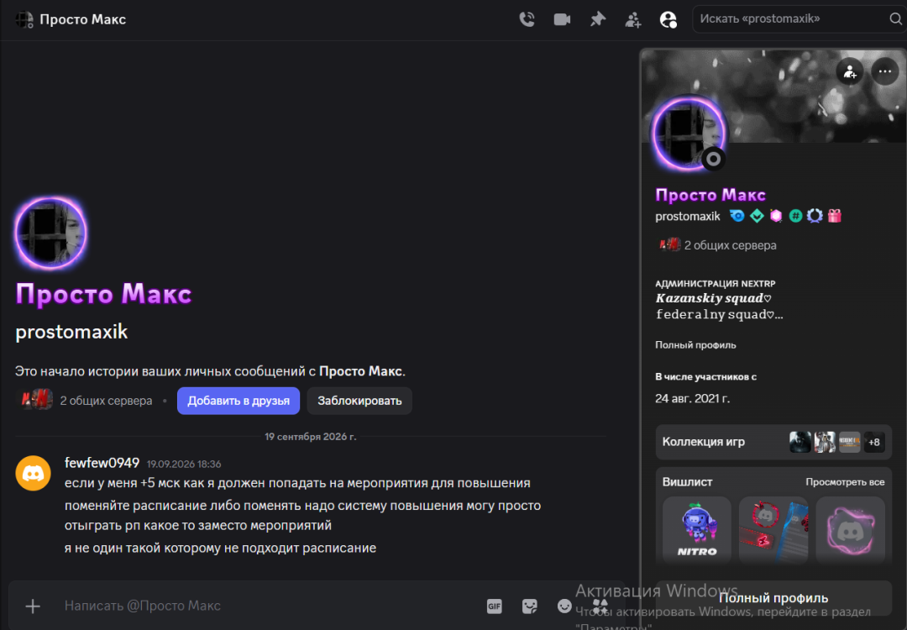Click the message timestamp 19.09.2026 18:36
The height and width of the screenshot is (630, 907).
pyautogui.click(x=183, y=464)
